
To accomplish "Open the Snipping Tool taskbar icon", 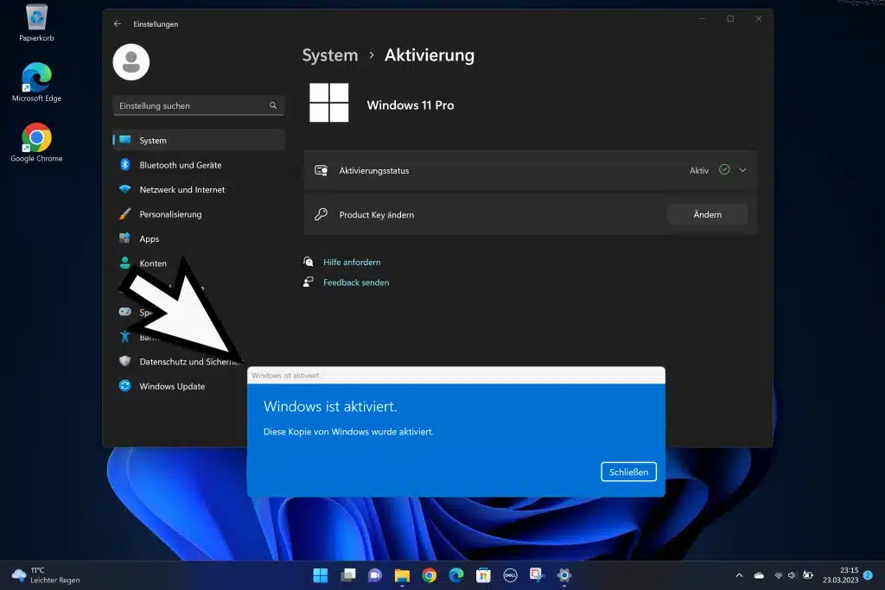I will pos(538,575).
